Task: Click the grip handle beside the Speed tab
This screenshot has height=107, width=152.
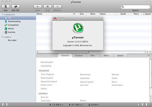Action: point(149,56)
